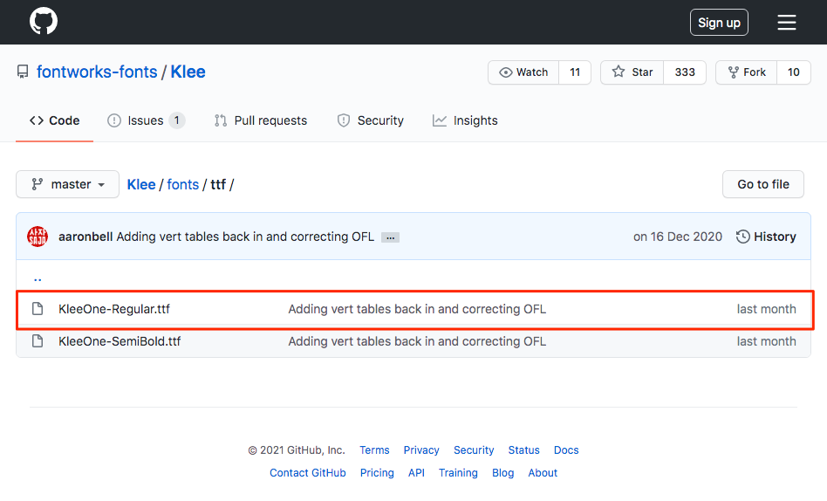Open the Contact GitHub footer link

(x=307, y=473)
